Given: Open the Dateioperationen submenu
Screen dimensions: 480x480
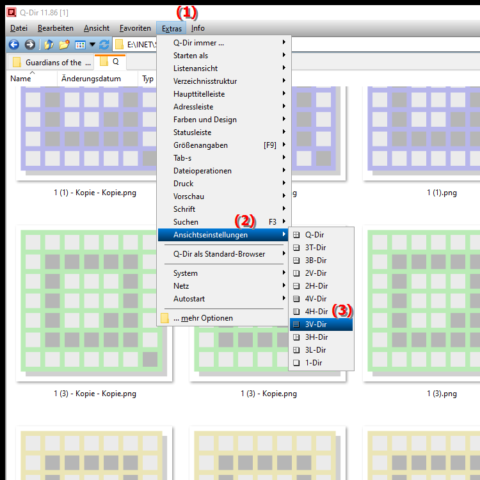Looking at the screenshot, I should (223, 171).
